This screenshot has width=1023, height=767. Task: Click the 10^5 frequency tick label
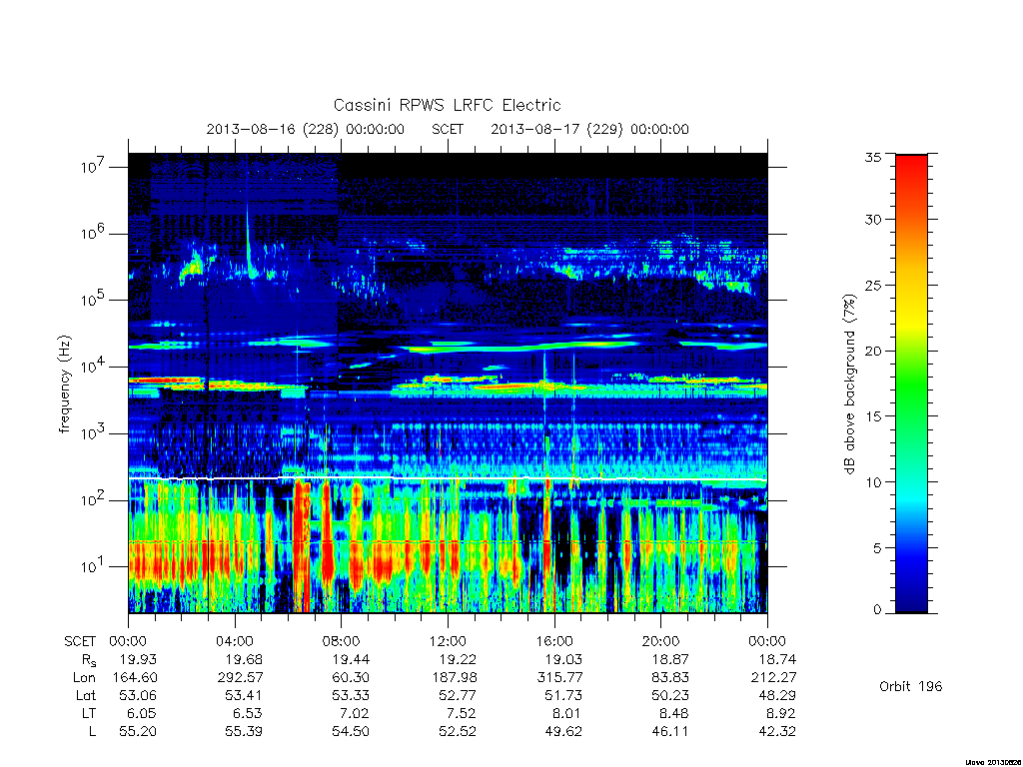point(95,300)
